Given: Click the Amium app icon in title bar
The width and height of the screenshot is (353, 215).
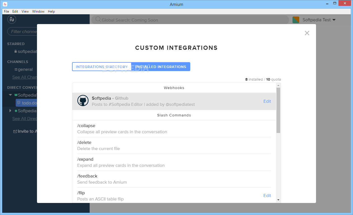Looking at the screenshot, I should pos(5,4).
